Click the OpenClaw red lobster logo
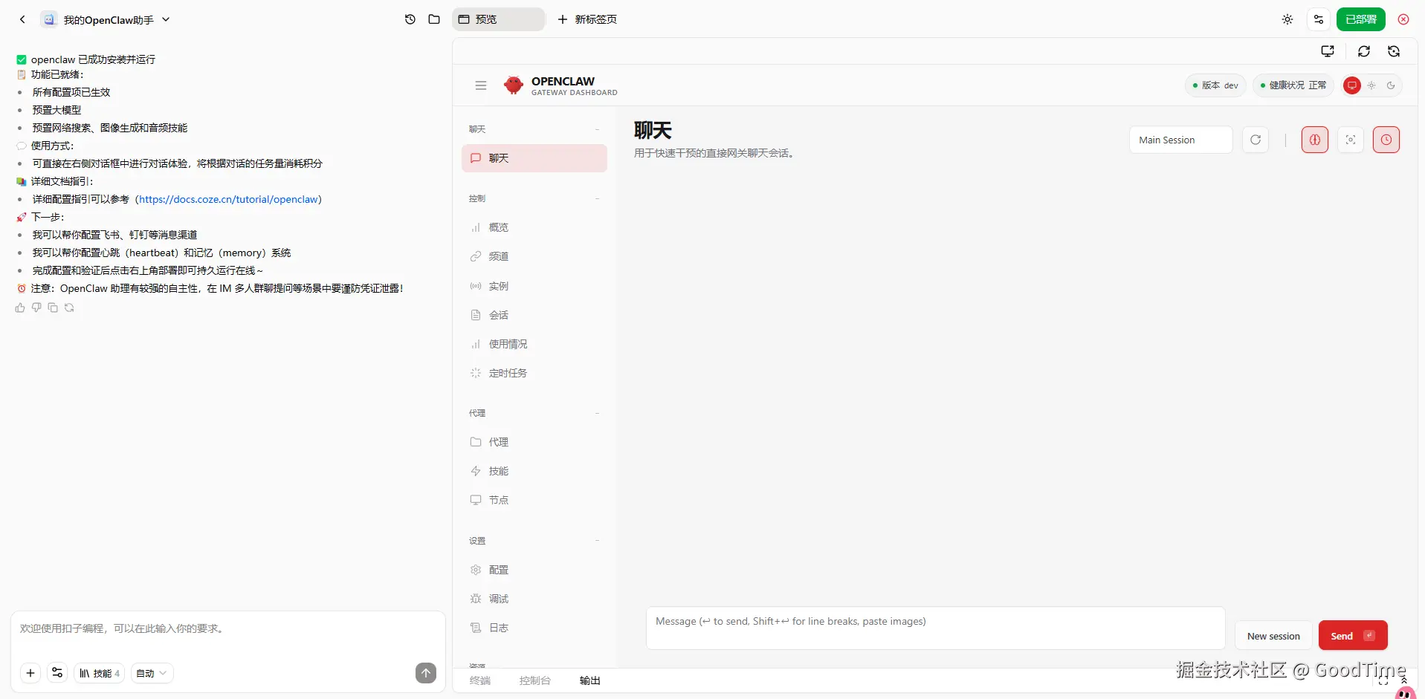 pyautogui.click(x=513, y=85)
